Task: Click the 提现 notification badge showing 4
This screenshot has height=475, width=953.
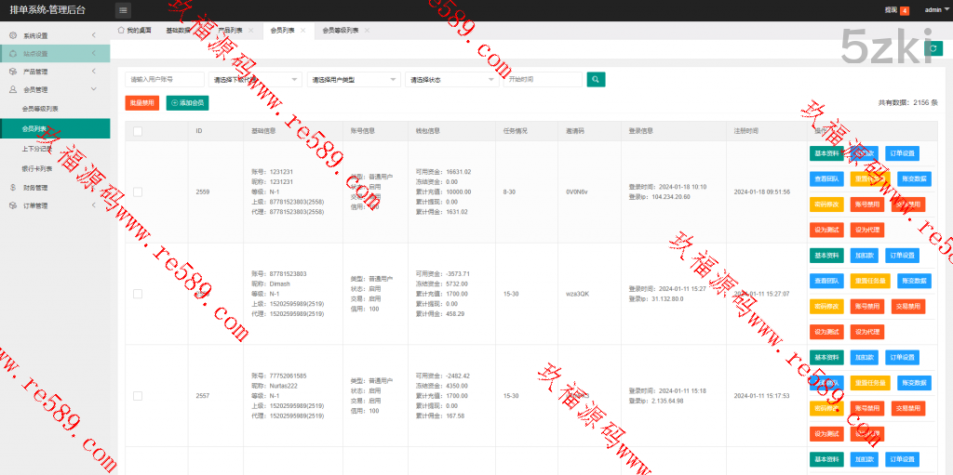Action: coord(905,10)
